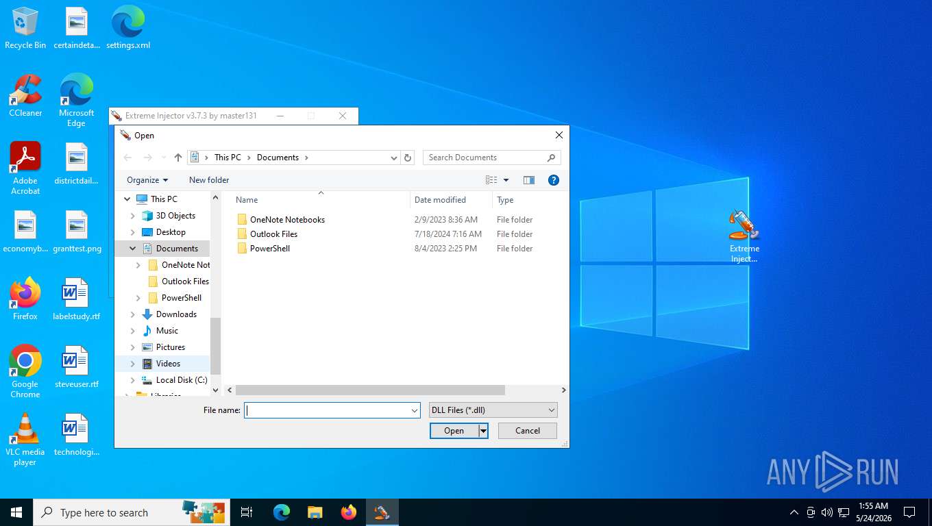932x526 pixels.
Task: Select the VLC media player desktop icon
Action: pos(25,439)
